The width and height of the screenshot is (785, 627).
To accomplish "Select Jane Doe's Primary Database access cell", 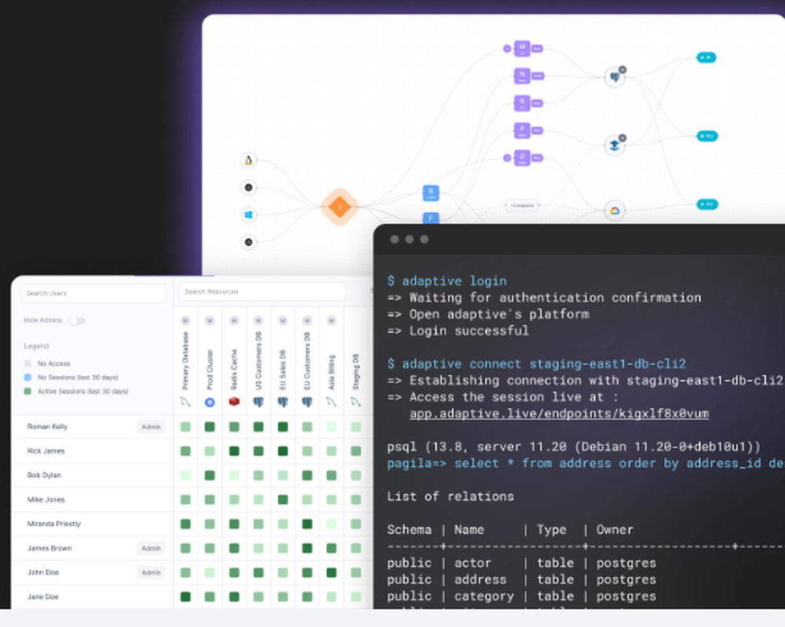I will (x=185, y=596).
